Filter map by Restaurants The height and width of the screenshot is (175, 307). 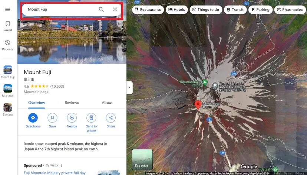click(148, 10)
